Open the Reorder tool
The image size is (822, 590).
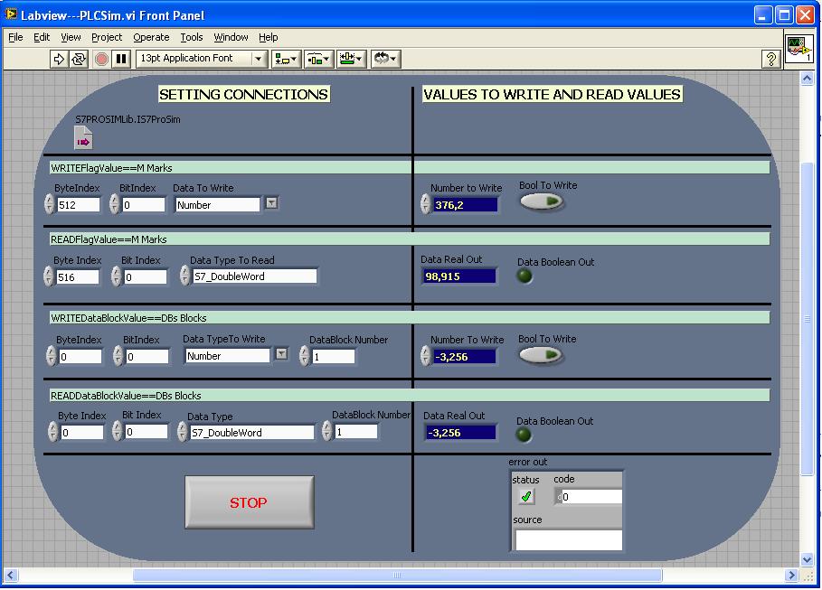coord(386,59)
